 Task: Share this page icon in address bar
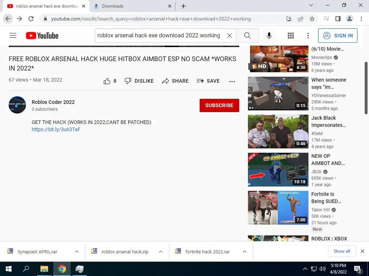click(x=301, y=19)
